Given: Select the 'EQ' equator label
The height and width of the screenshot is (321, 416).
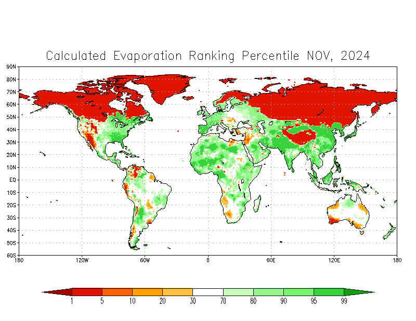Looking at the screenshot, I should click(12, 180).
